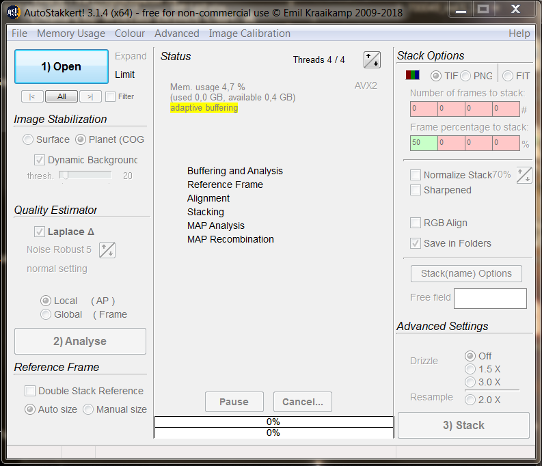Adjust the thresh slider handle
Screen dimensions: 542x466
coord(64,176)
